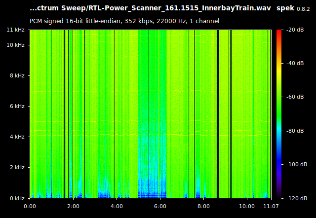Click the -20 dB scale label
The height and width of the screenshot is (218, 316).
[x=295, y=30]
